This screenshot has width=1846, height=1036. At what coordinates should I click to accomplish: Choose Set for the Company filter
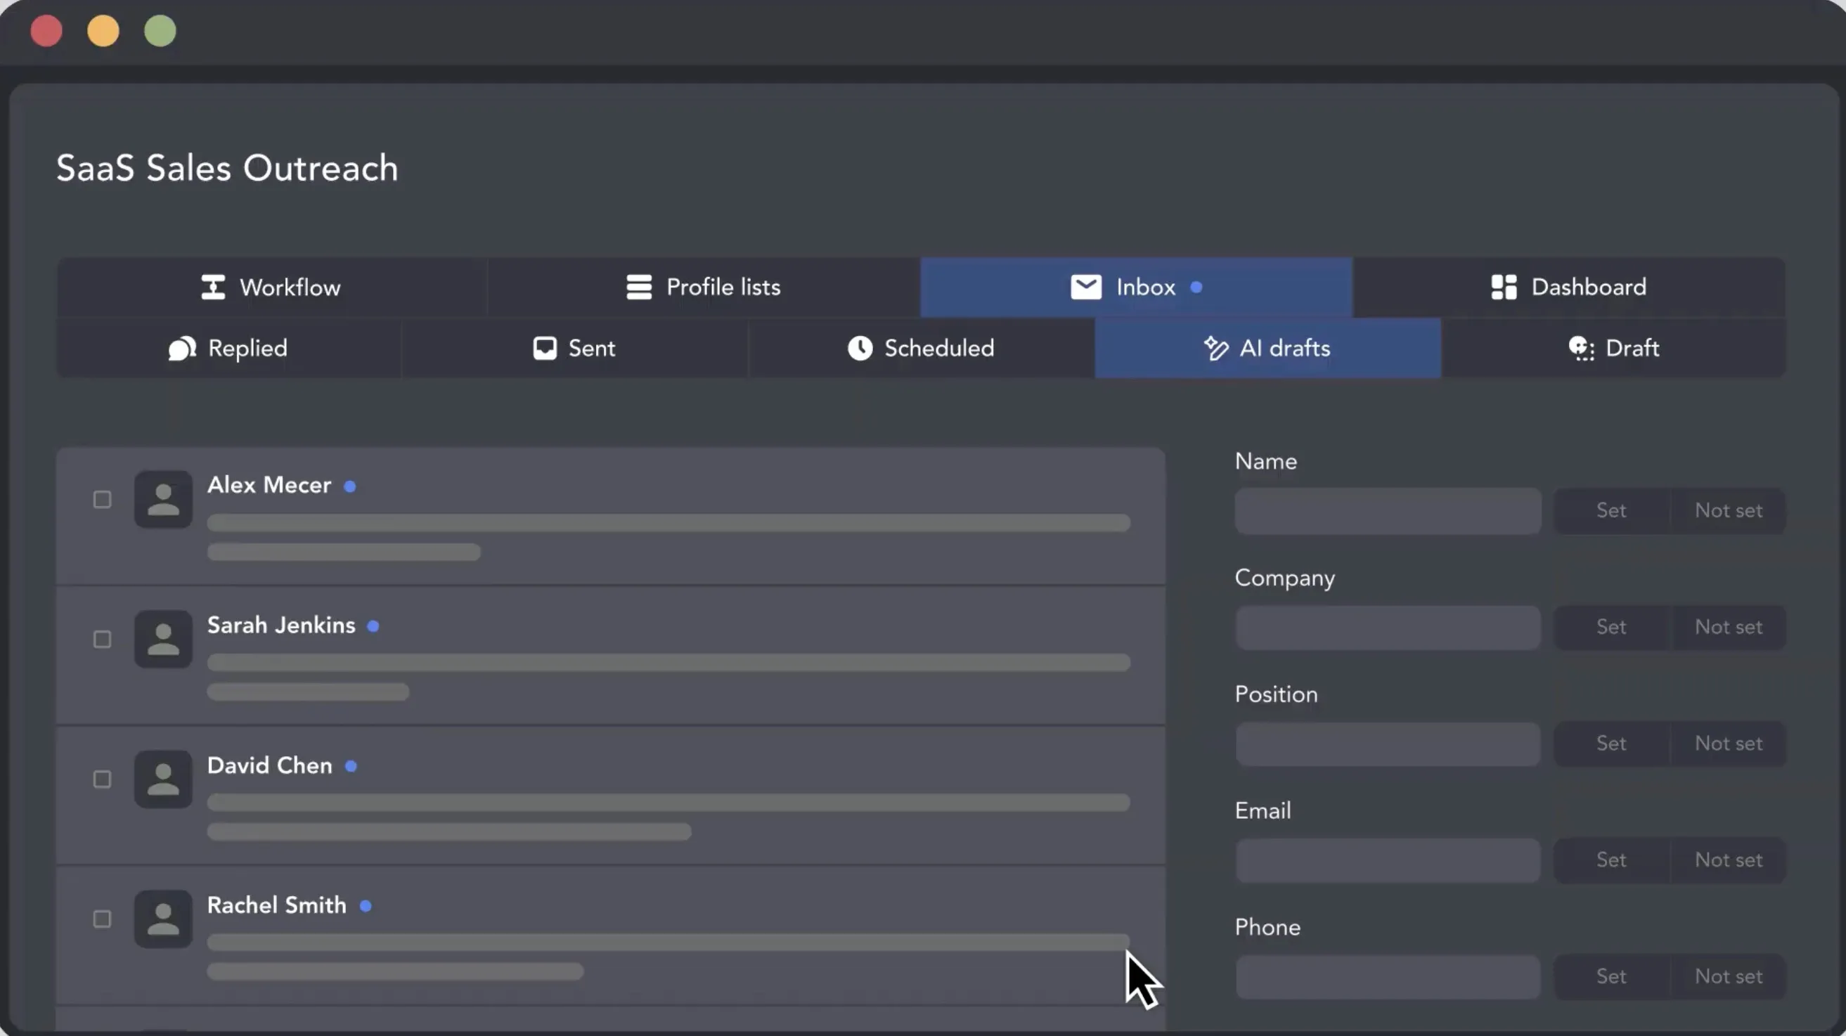click(x=1611, y=628)
